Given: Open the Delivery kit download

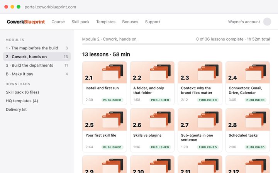Looking at the screenshot, I should (x=16, y=110).
